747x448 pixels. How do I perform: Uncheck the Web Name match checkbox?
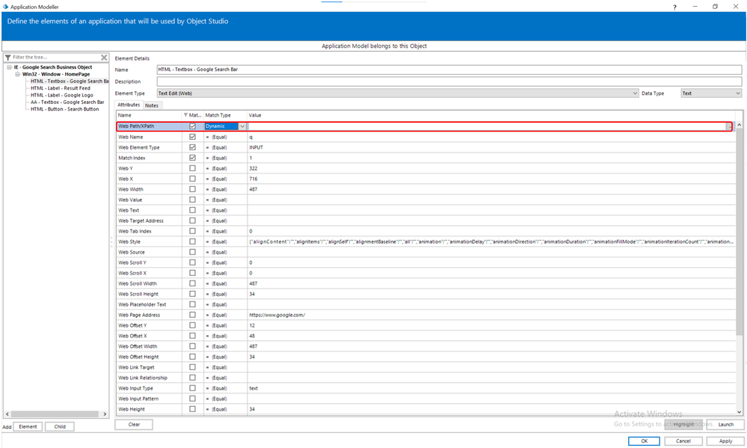pos(193,137)
